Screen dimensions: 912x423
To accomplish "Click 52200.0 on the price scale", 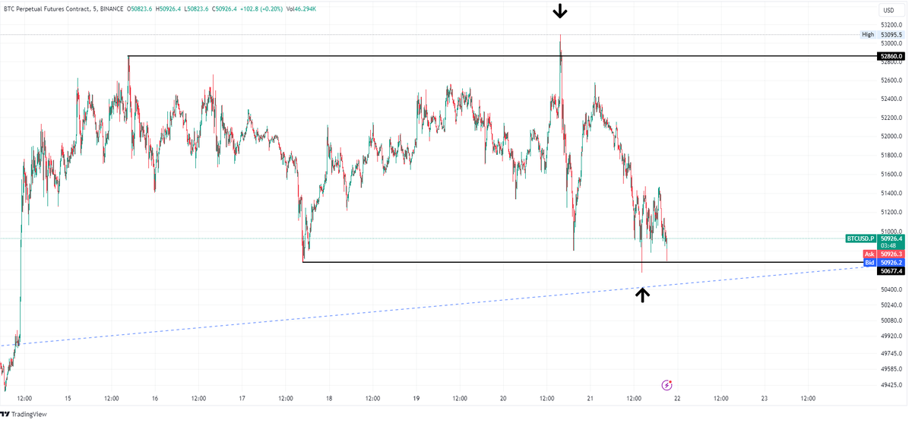I will coord(891,118).
